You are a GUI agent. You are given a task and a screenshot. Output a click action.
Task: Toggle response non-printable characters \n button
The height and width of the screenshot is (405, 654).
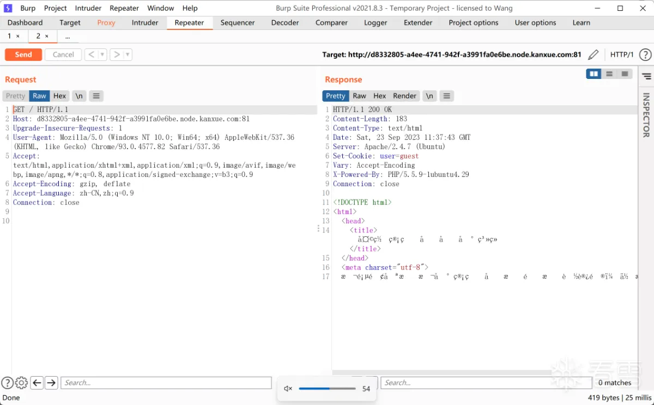tap(429, 96)
